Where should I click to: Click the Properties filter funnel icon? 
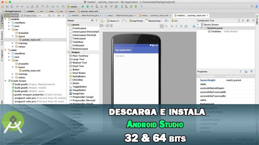pos(251,71)
